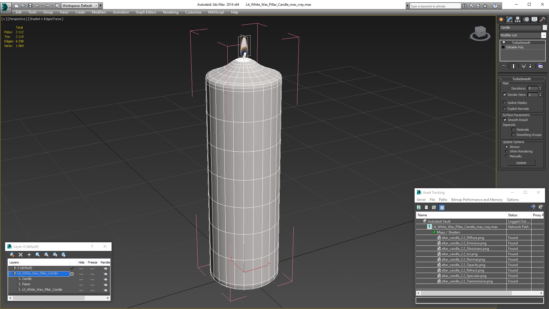
Task: Click Freeze/Unfreeze All Layers icon
Action: [x=63, y=255]
